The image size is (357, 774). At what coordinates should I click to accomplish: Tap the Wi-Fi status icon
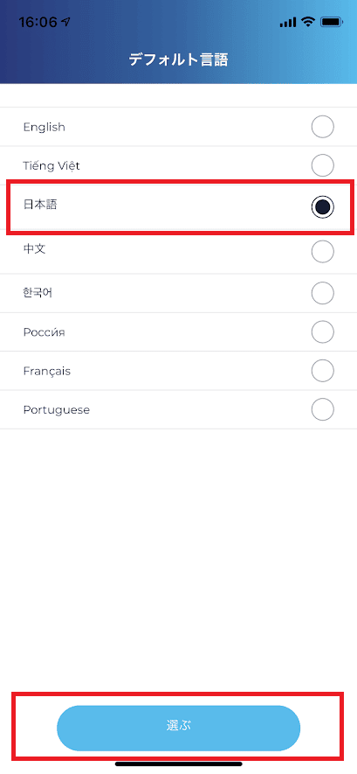click(x=308, y=21)
